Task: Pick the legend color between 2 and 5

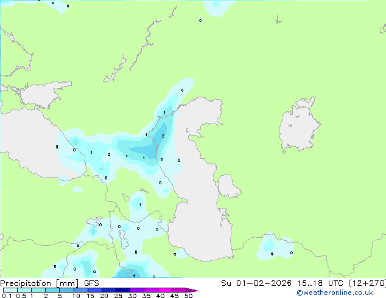Action: coord(52,290)
